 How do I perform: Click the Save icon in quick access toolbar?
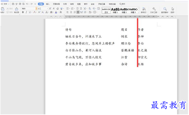click(x=13, y=4)
